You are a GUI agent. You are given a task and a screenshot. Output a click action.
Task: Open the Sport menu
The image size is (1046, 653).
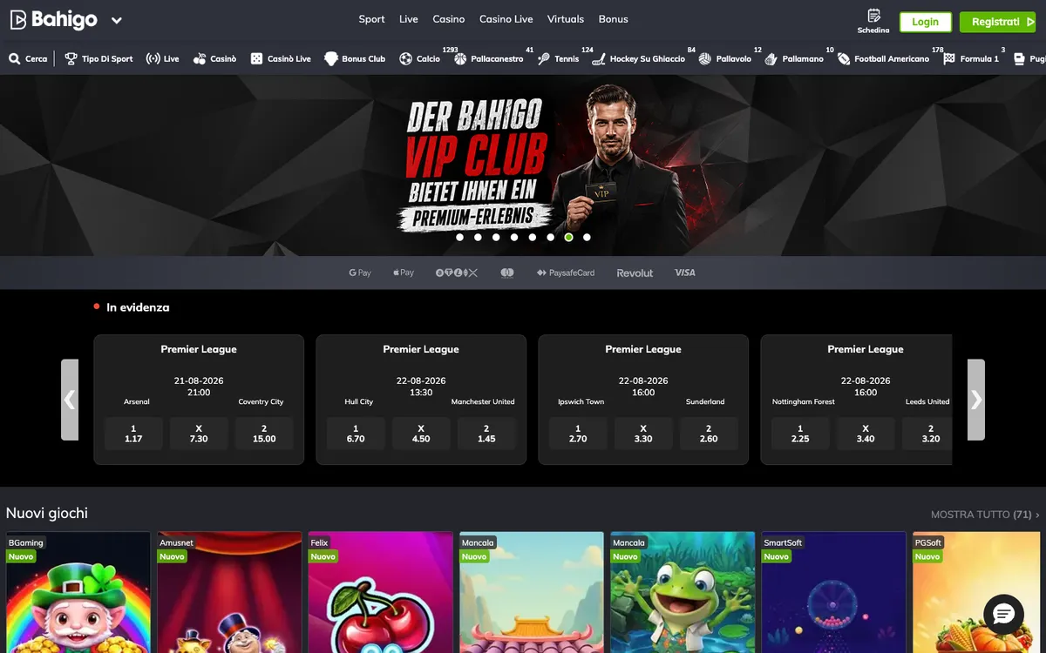click(371, 19)
